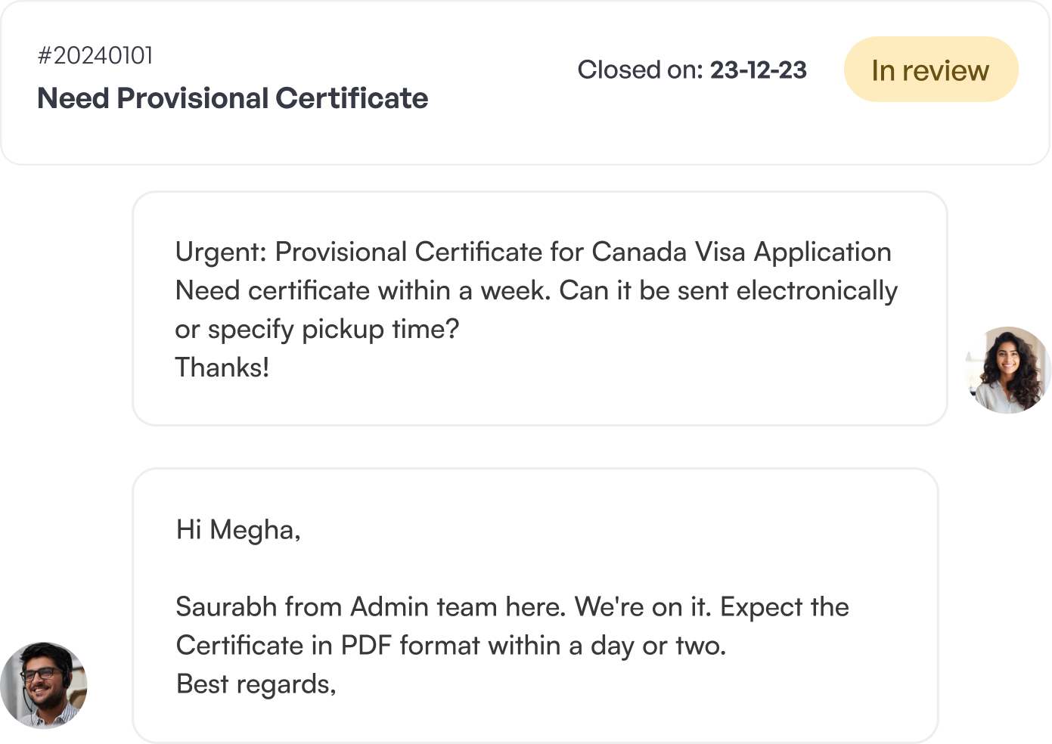Screen dimensions: 1052x744
Task: Open Saurabh's headset agent avatar
Action: (x=44, y=685)
